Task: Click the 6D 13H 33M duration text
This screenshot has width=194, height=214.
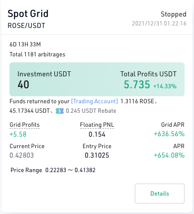Action: pos(25,44)
